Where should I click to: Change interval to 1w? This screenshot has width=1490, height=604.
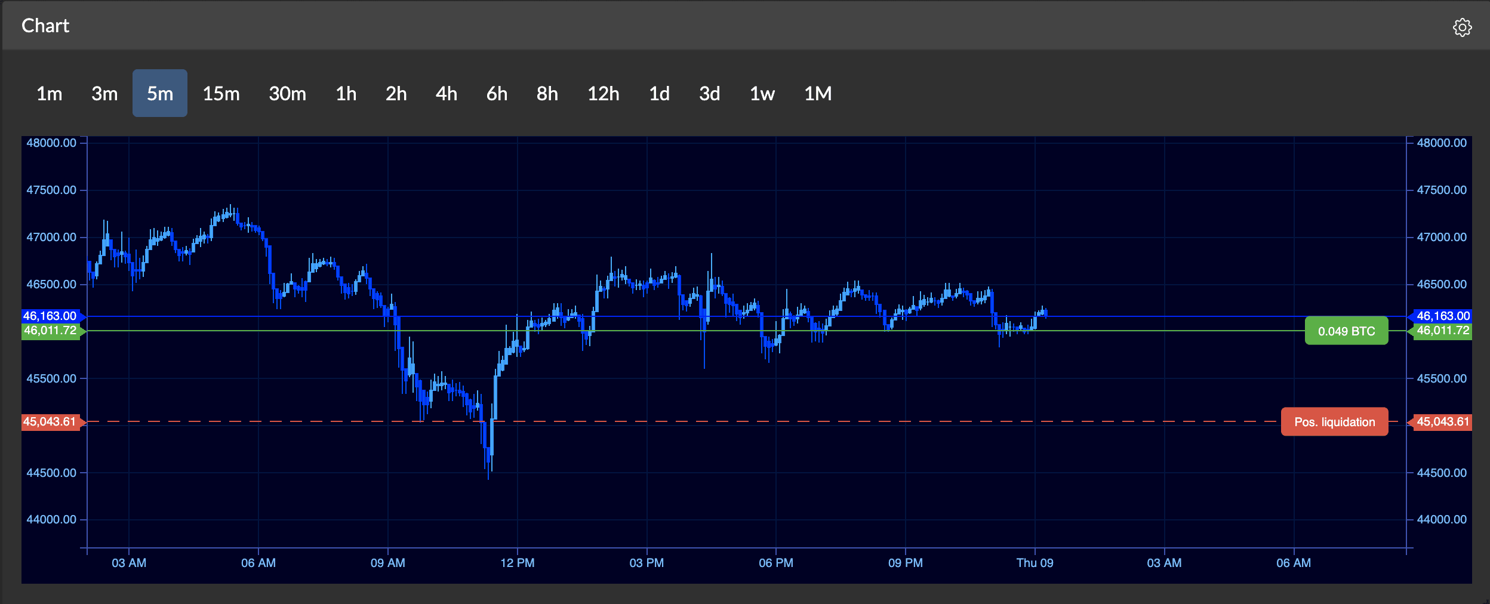(762, 94)
